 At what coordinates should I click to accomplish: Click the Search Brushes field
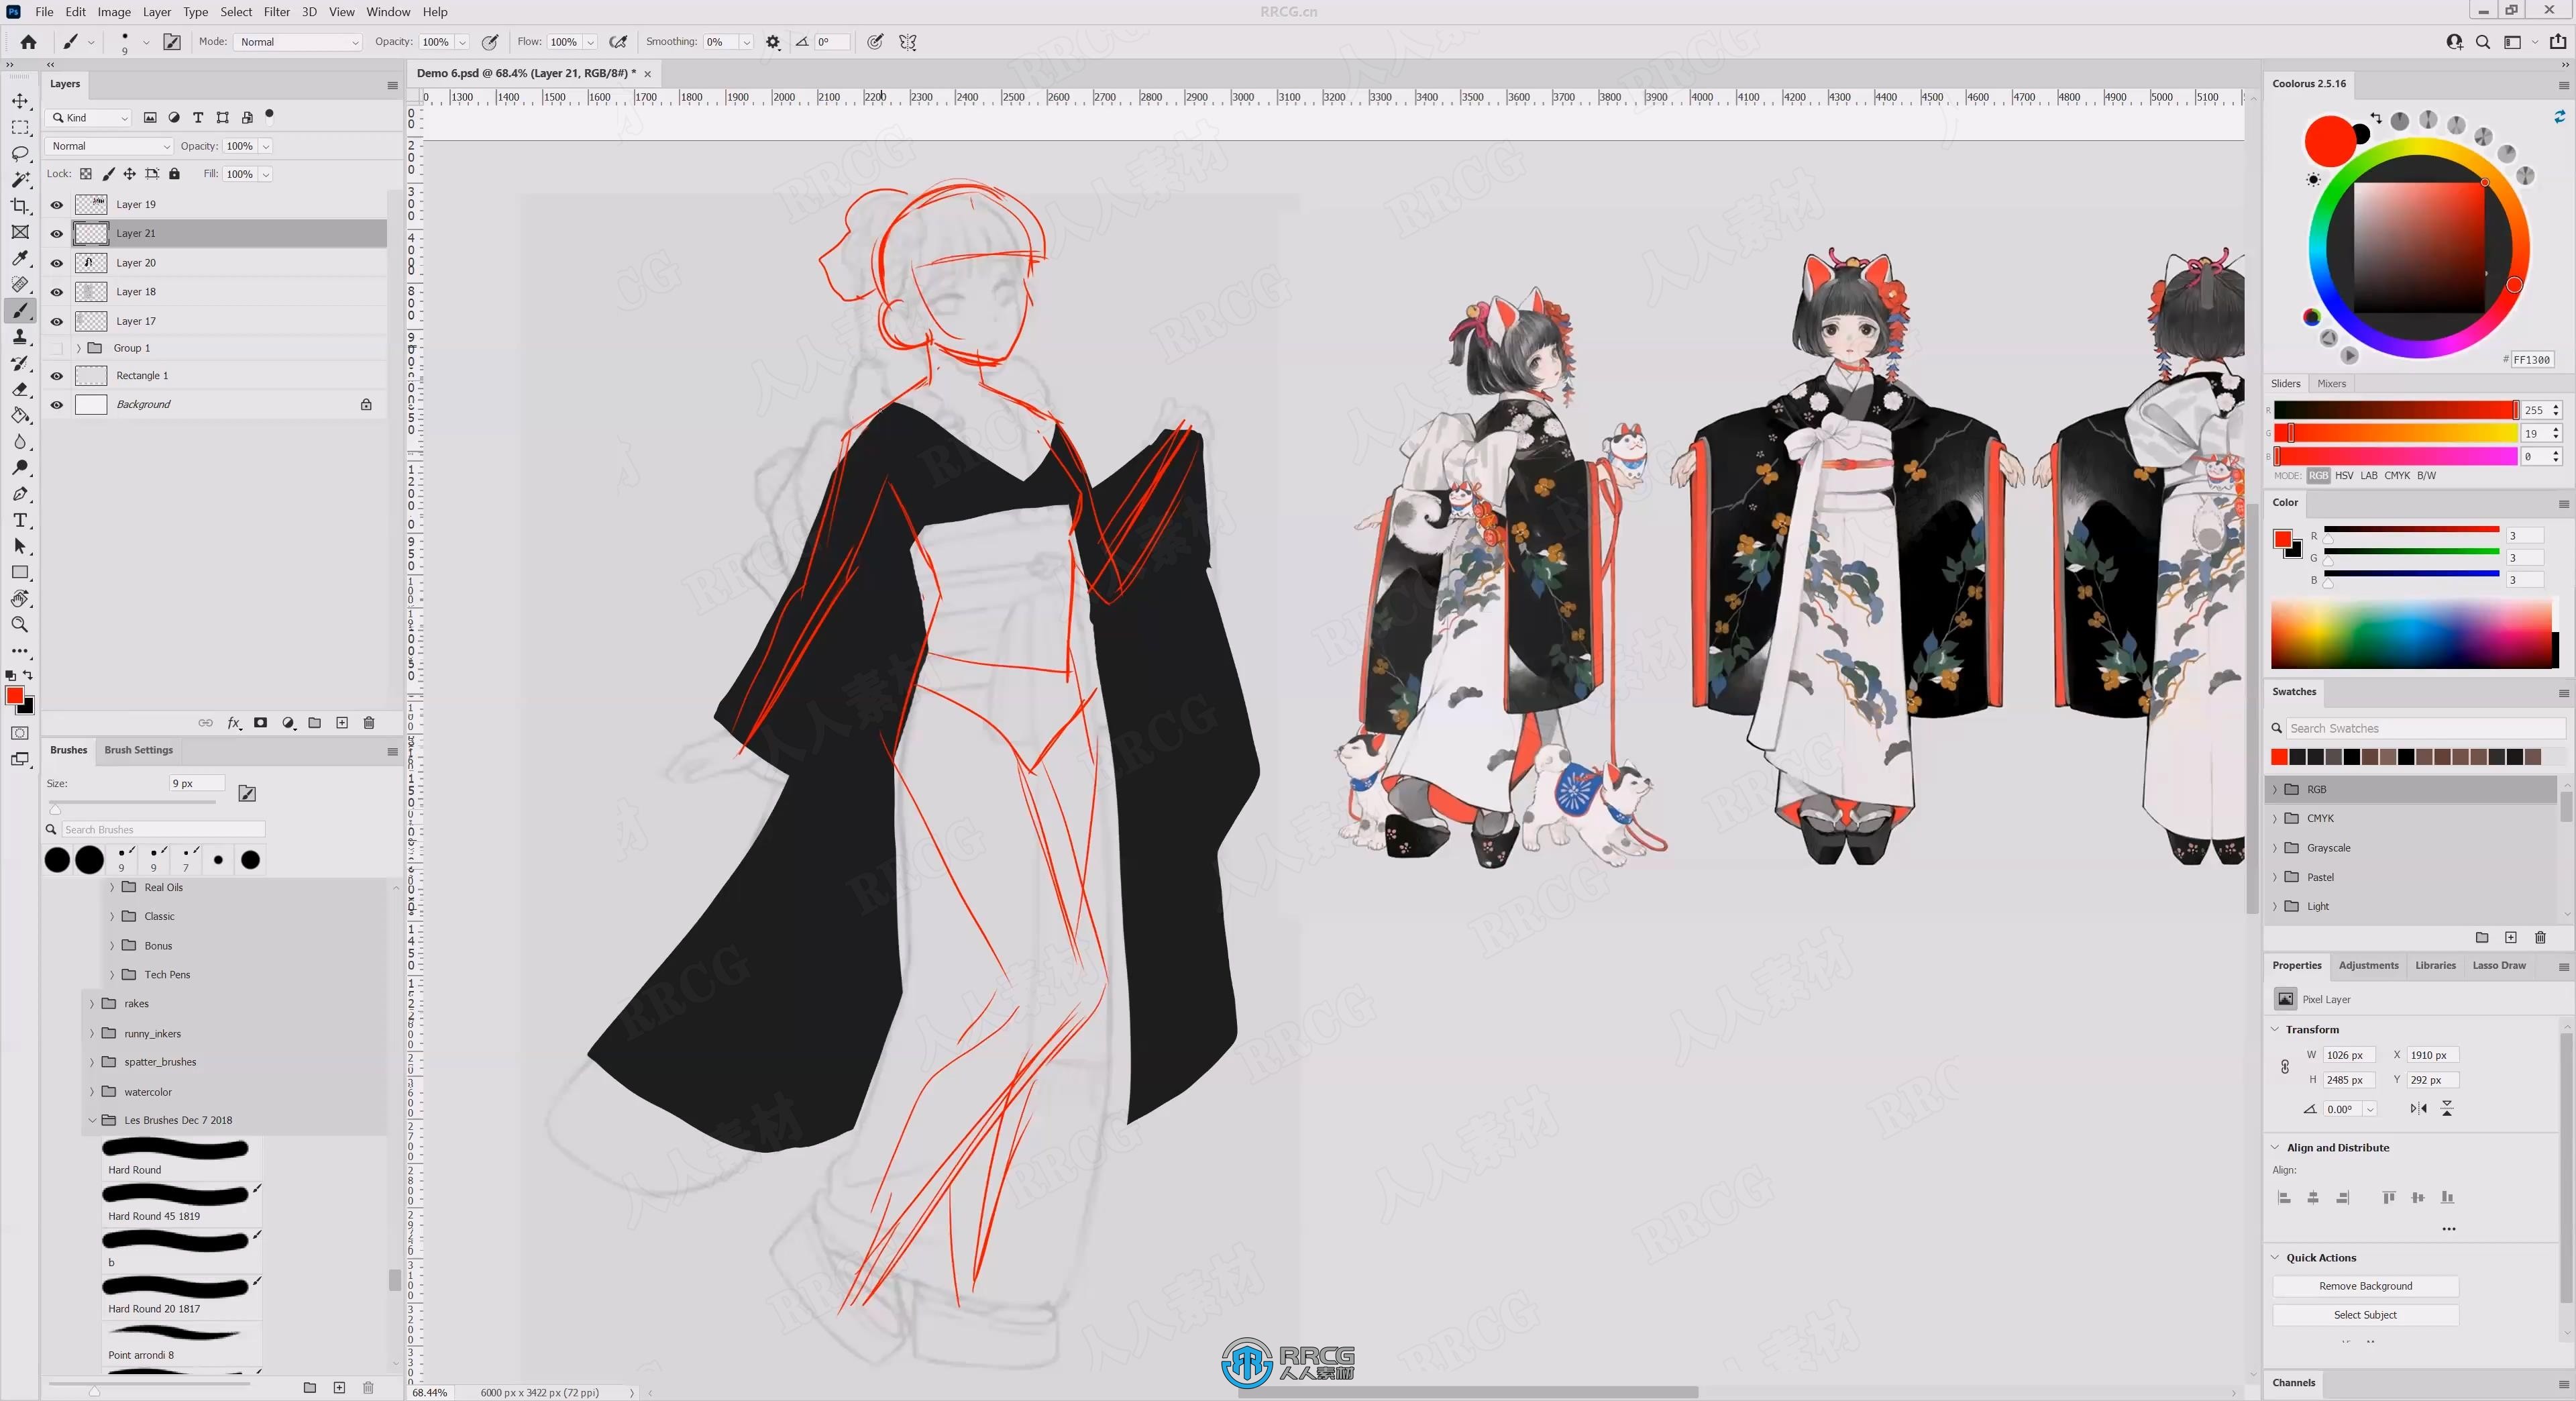(163, 830)
